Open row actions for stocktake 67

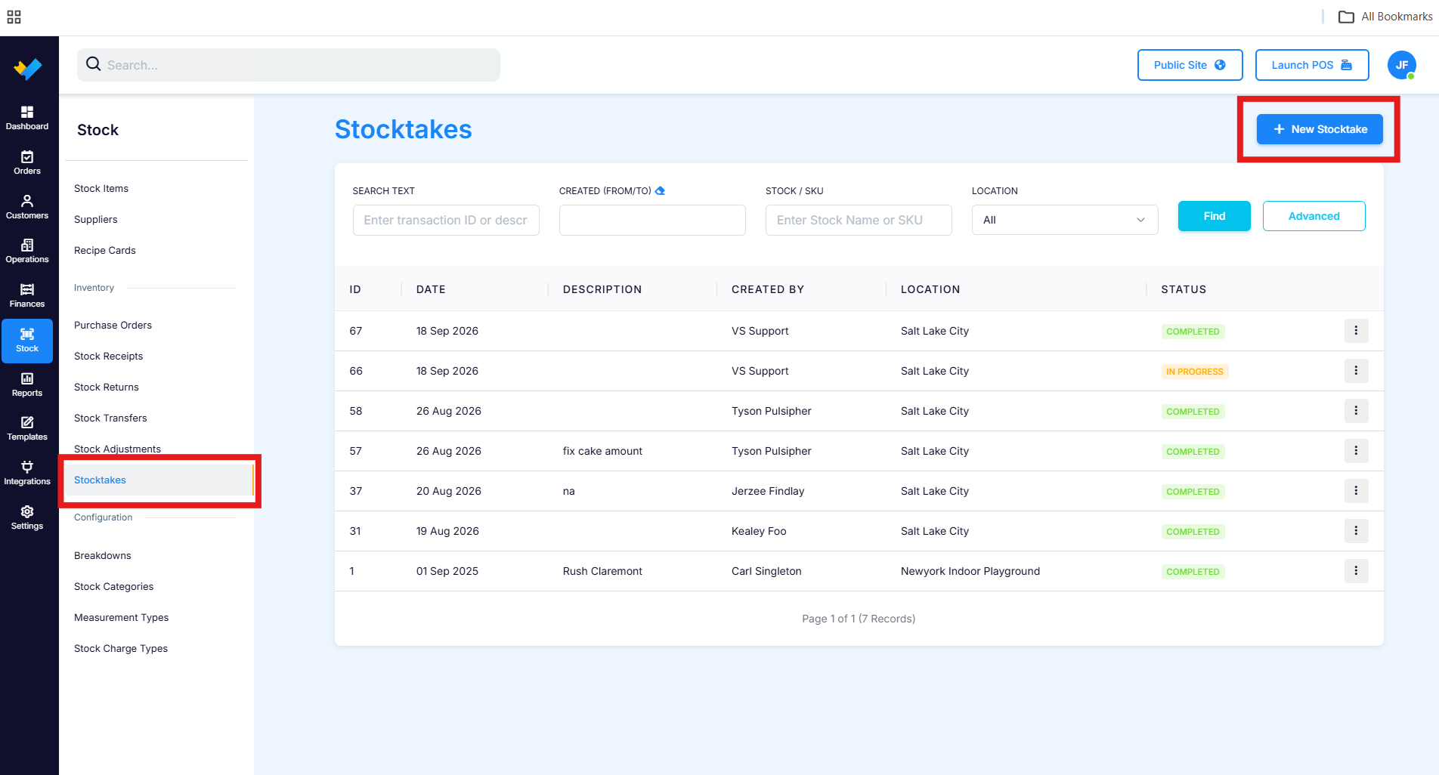(x=1356, y=331)
